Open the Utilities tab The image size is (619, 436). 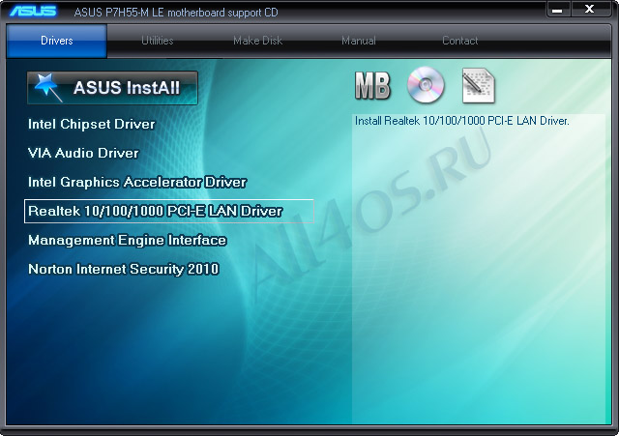157,41
